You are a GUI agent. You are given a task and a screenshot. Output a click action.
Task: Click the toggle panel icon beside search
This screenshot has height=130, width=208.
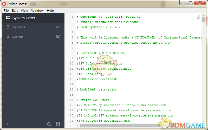coord(58,124)
